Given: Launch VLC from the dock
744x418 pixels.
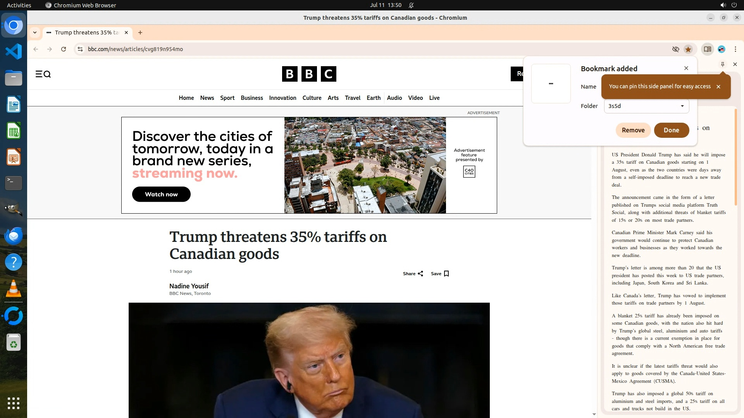Looking at the screenshot, I should (14, 289).
